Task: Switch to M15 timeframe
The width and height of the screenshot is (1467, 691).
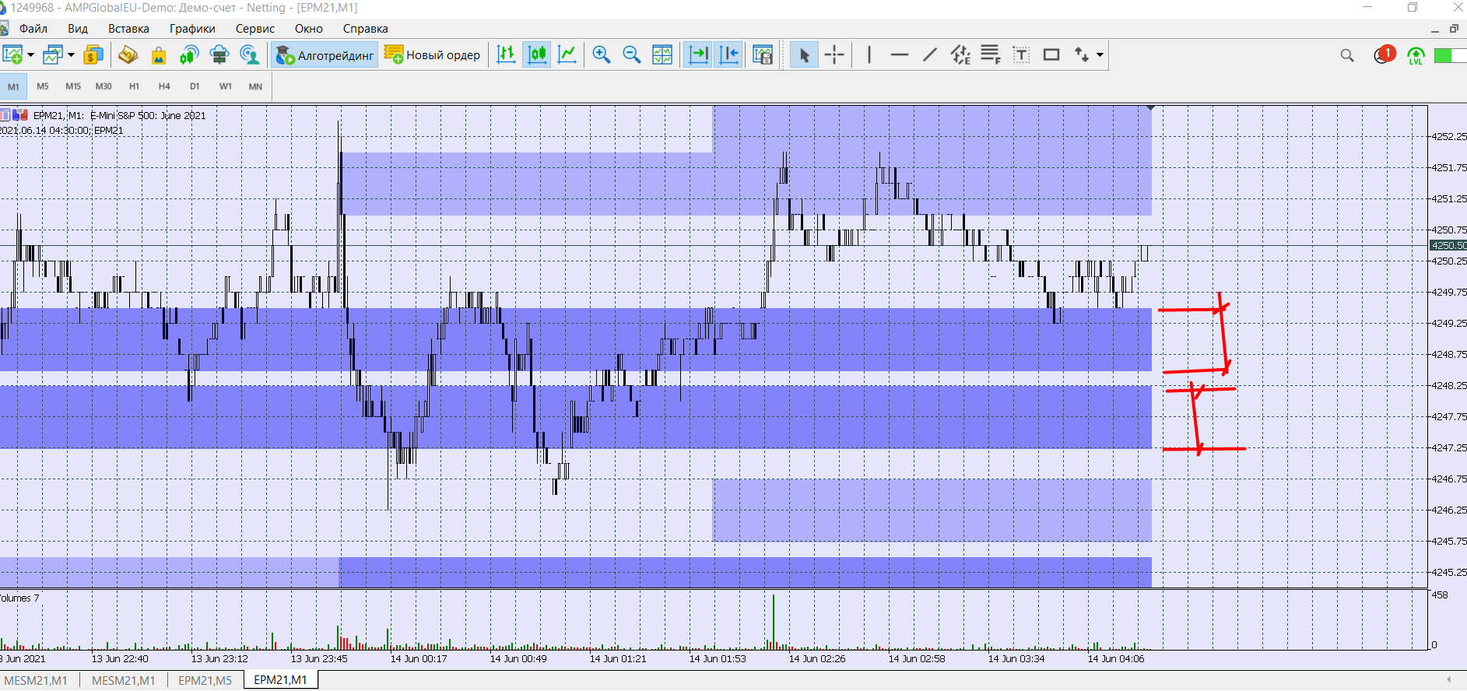Action: click(73, 86)
